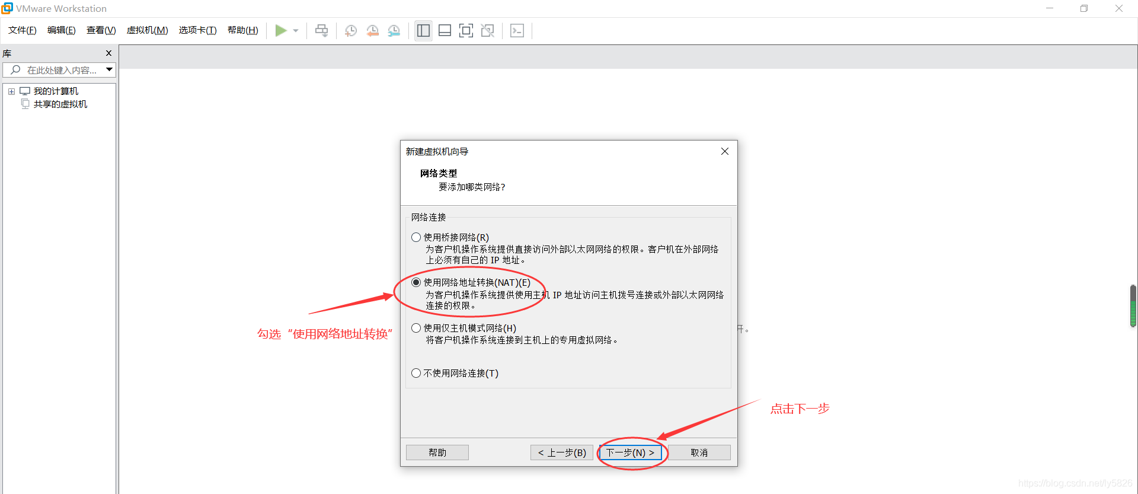The image size is (1138, 494).
Task: Toggle the thumbnail bar view icon
Action: point(445,30)
